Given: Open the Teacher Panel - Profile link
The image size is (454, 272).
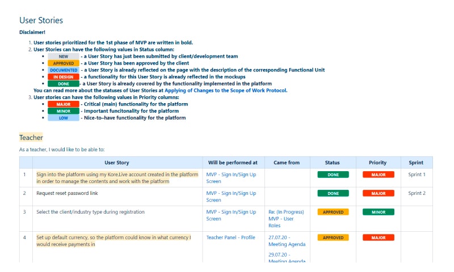Looking at the screenshot, I should tap(230, 237).
